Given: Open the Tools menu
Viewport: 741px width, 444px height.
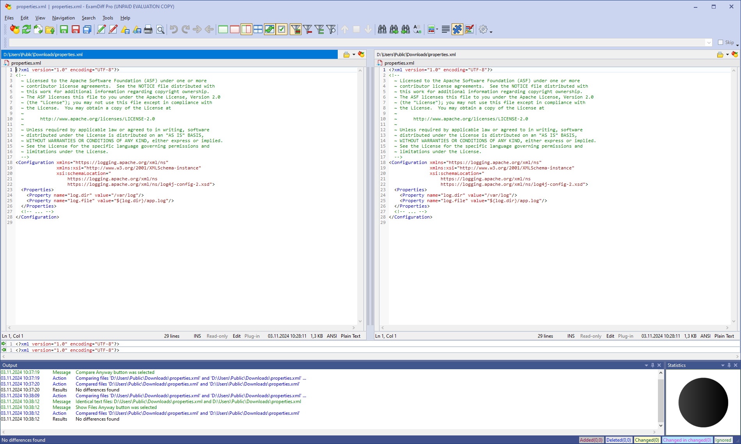Looking at the screenshot, I should tap(108, 18).
